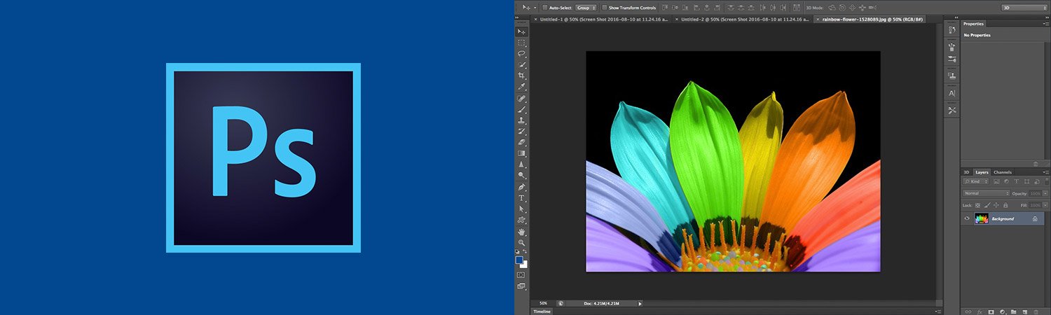Open the Timeline panel
The image size is (1051, 315).
[x=542, y=311]
